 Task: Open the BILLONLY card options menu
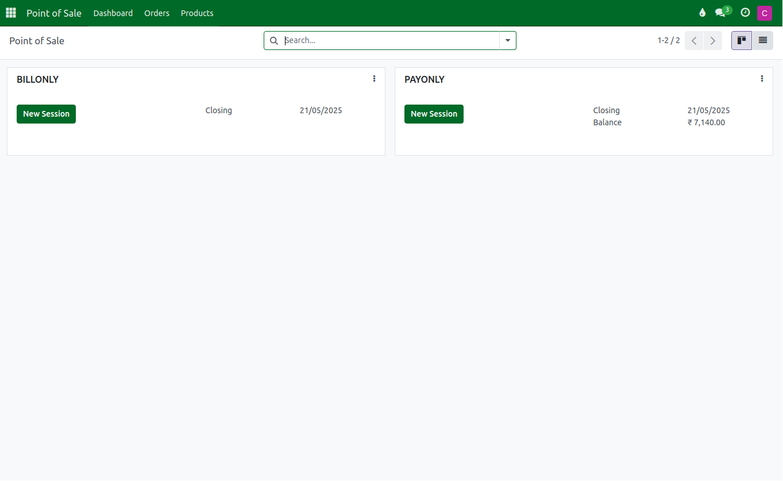pos(374,78)
